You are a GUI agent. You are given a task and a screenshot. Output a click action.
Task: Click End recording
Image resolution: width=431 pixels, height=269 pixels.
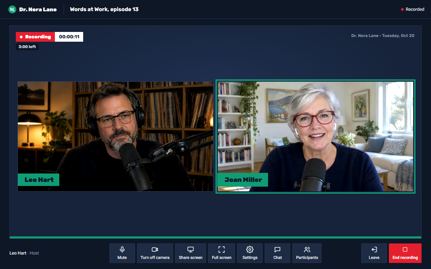coord(405,253)
